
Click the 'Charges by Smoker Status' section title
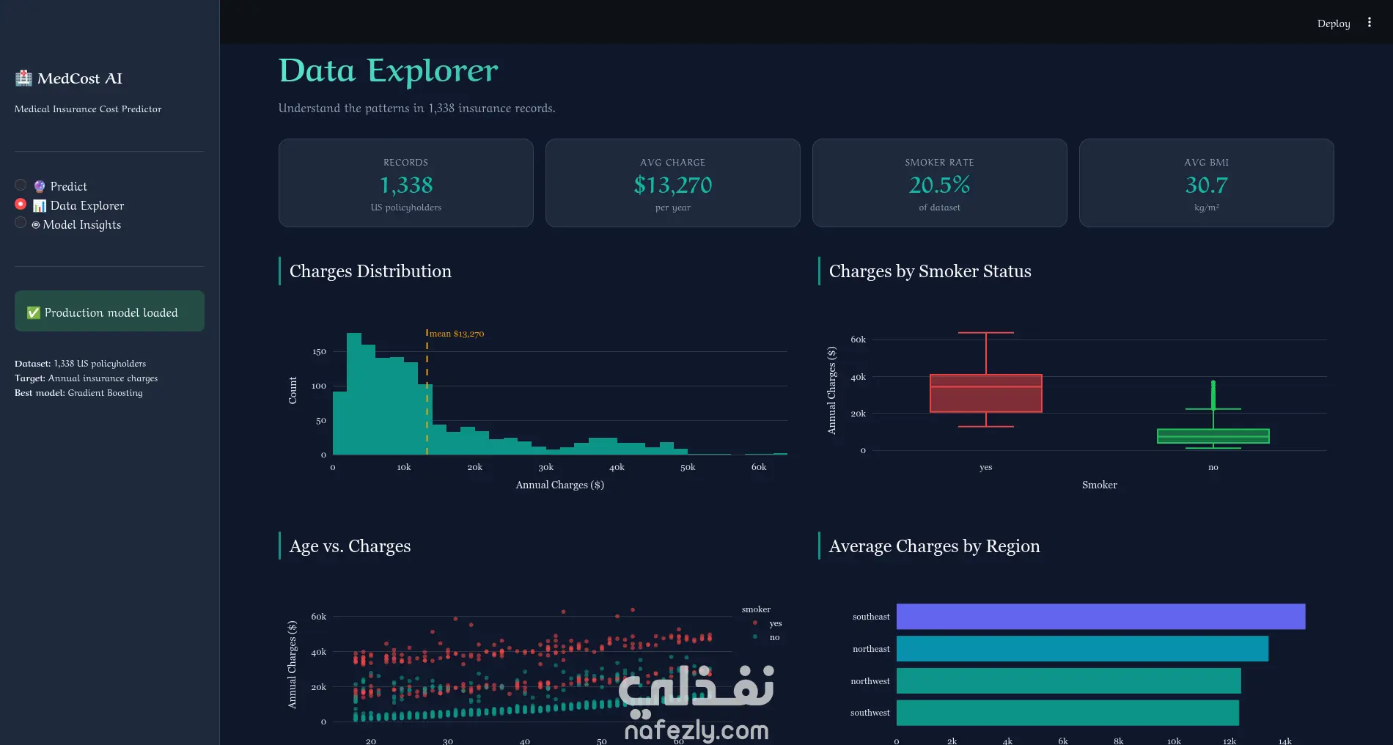(930, 271)
